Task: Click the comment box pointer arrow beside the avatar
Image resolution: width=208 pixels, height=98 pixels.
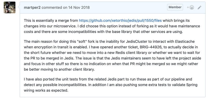Action: click(x=19, y=8)
